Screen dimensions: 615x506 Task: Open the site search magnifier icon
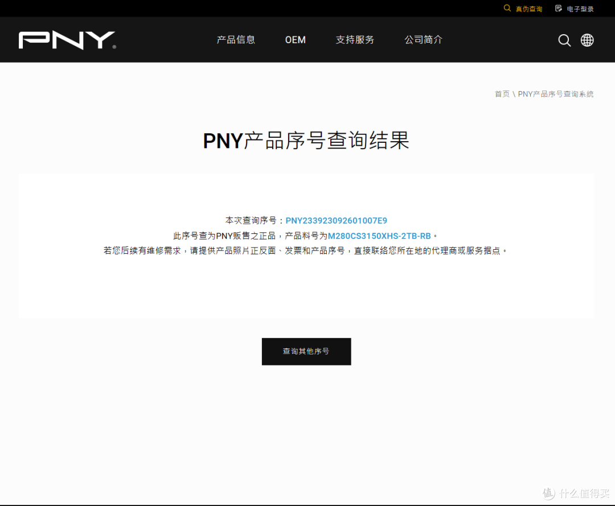point(564,40)
